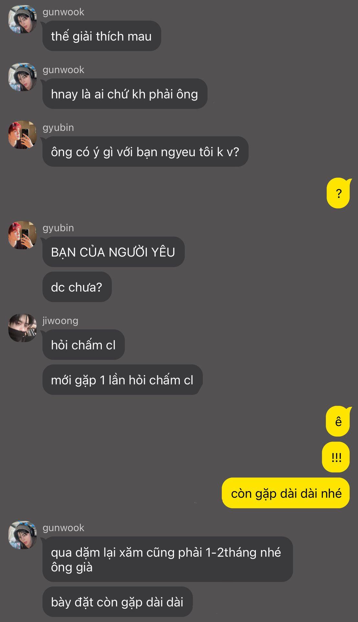Click 'ông có ý gì với bạn ngyeu tôi' message
Image resolution: width=358 pixels, height=622 pixels.
[145, 152]
